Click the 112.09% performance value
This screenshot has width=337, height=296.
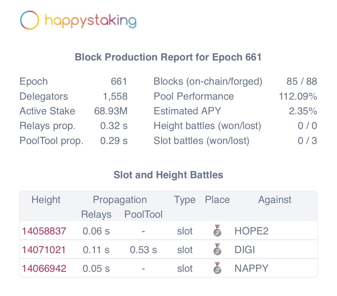click(x=298, y=96)
